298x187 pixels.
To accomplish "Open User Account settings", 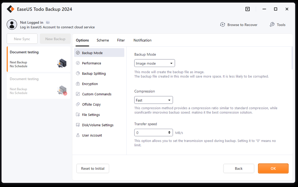I will click(x=92, y=135).
